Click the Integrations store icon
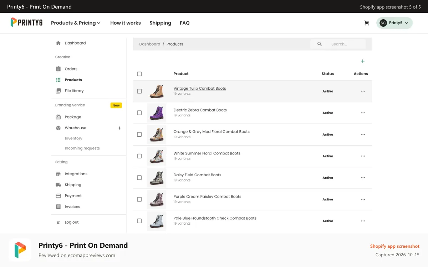Viewport: 428px width, 267px height. (x=58, y=174)
